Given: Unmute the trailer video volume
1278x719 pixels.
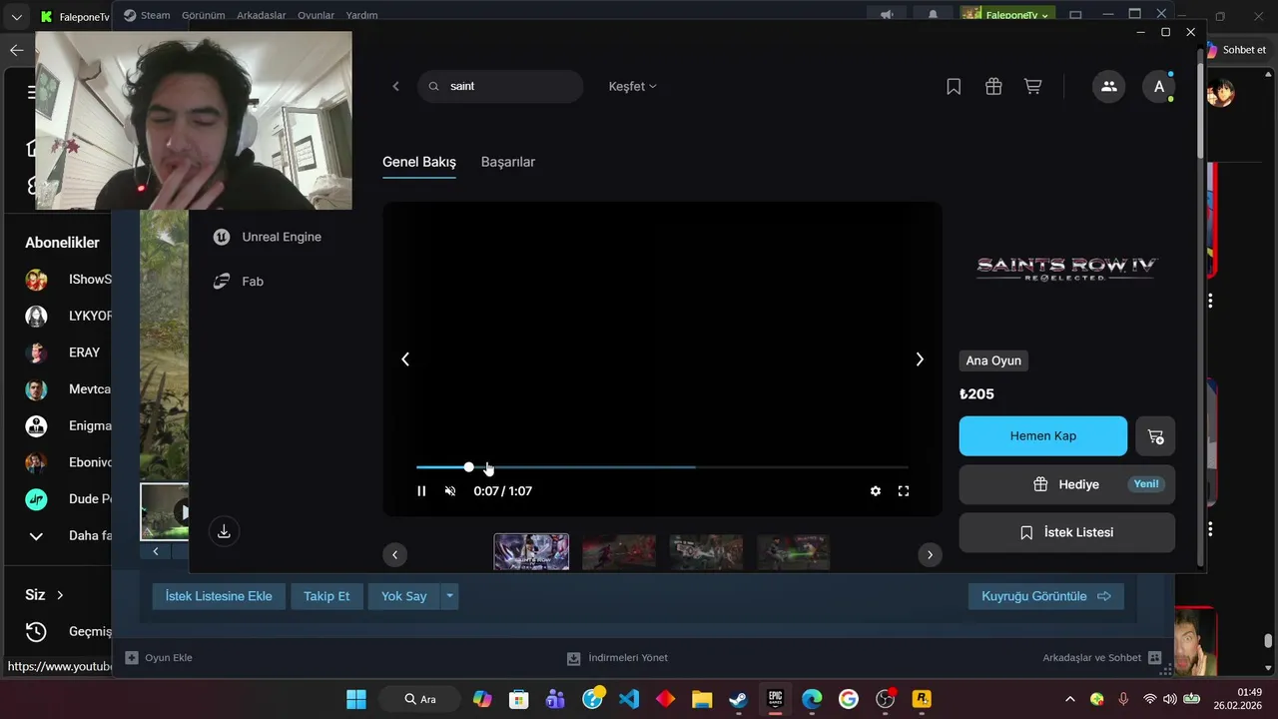Looking at the screenshot, I should [450, 491].
